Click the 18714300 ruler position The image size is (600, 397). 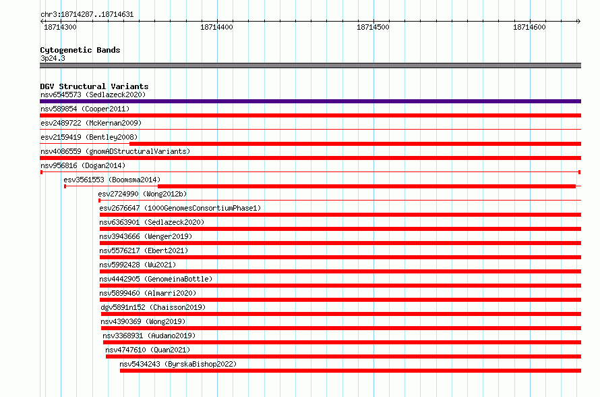[x=60, y=27]
